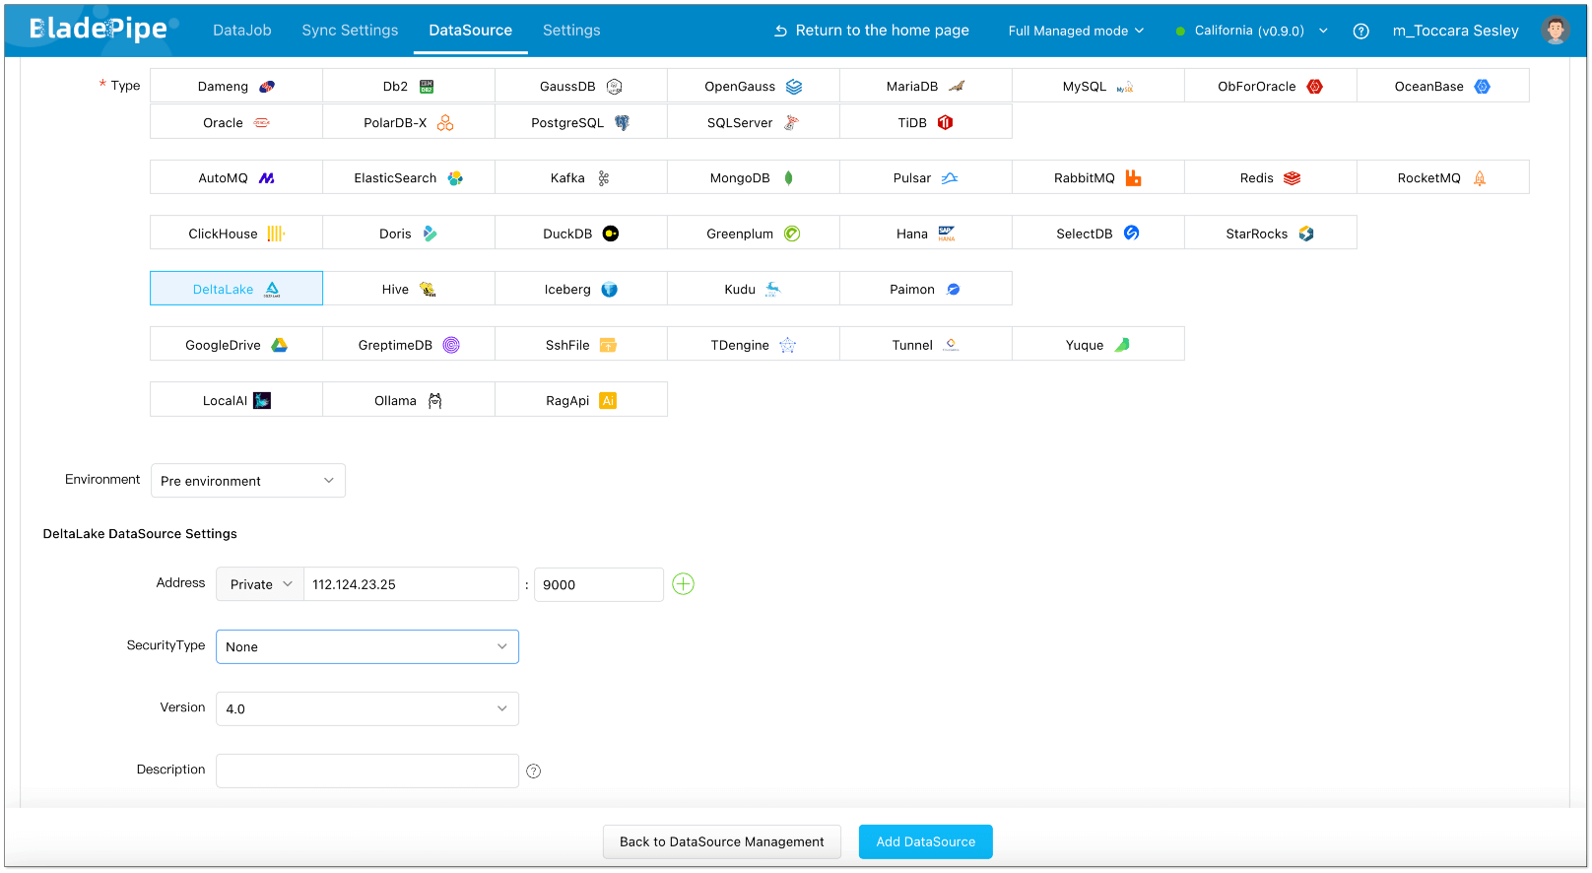The image size is (1592, 873).
Task: Click into the Description input field
Action: (x=366, y=771)
